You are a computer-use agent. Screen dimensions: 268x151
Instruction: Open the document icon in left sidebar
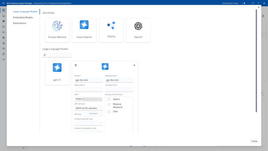[3, 16]
